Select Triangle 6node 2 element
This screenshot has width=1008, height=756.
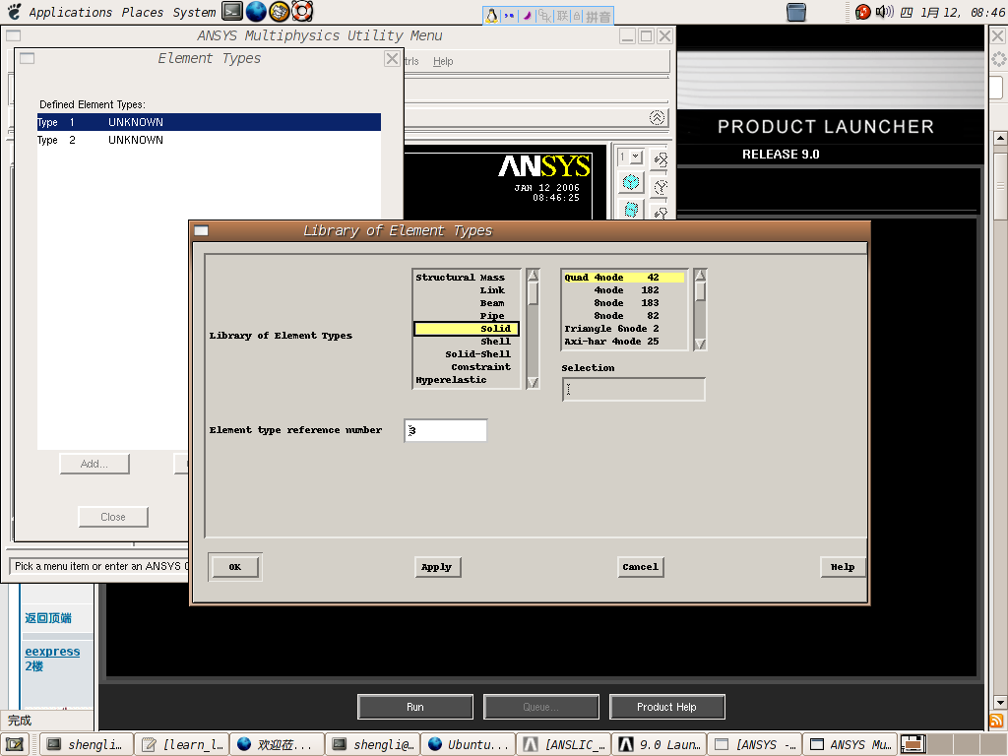coord(623,329)
